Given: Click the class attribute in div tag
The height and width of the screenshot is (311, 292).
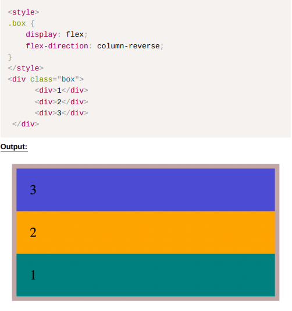Looking at the screenshot, I should click(x=41, y=79).
